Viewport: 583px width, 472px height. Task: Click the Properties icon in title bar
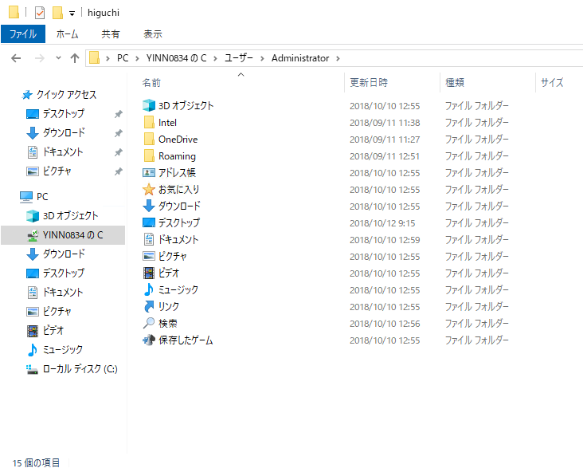[39, 13]
